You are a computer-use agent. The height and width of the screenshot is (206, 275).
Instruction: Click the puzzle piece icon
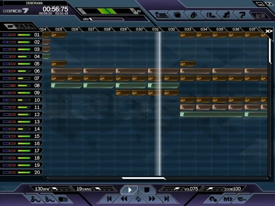(227, 15)
